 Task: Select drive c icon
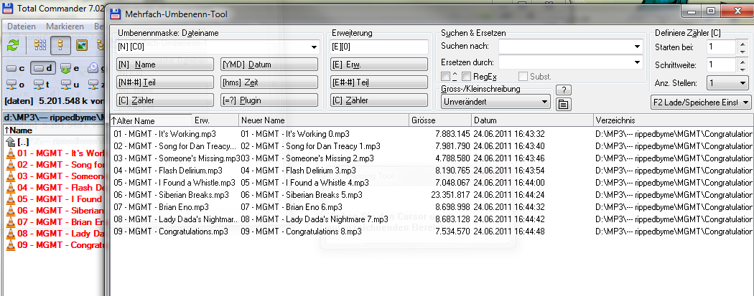click(x=16, y=69)
